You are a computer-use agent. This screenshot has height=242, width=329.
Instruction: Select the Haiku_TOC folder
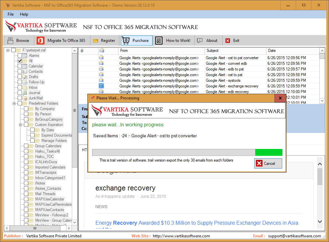pyautogui.click(x=44, y=157)
